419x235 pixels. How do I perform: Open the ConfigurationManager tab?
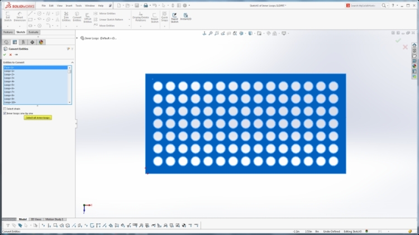23,42
